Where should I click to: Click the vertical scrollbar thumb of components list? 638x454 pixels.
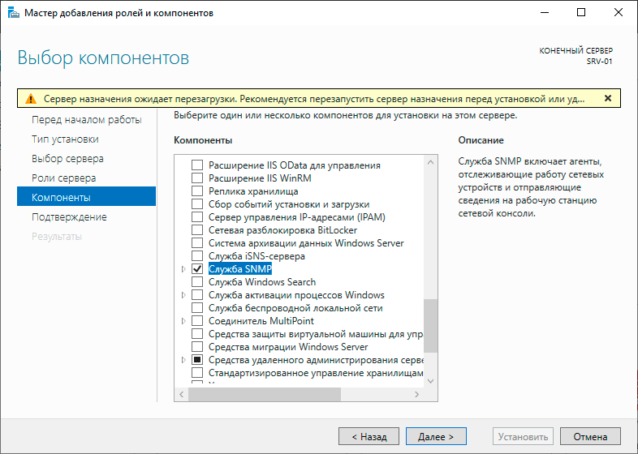coord(431,326)
